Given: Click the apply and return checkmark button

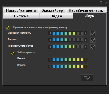Looking at the screenshot, I should click(x=87, y=78).
